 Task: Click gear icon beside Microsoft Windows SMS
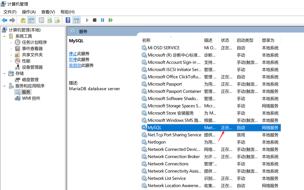144,120
